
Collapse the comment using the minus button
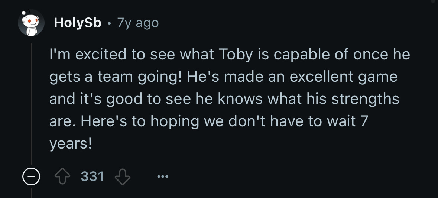pyautogui.click(x=31, y=176)
